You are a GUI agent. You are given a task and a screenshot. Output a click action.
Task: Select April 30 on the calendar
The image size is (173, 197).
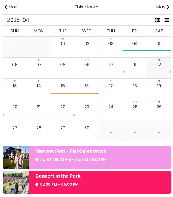87,131
